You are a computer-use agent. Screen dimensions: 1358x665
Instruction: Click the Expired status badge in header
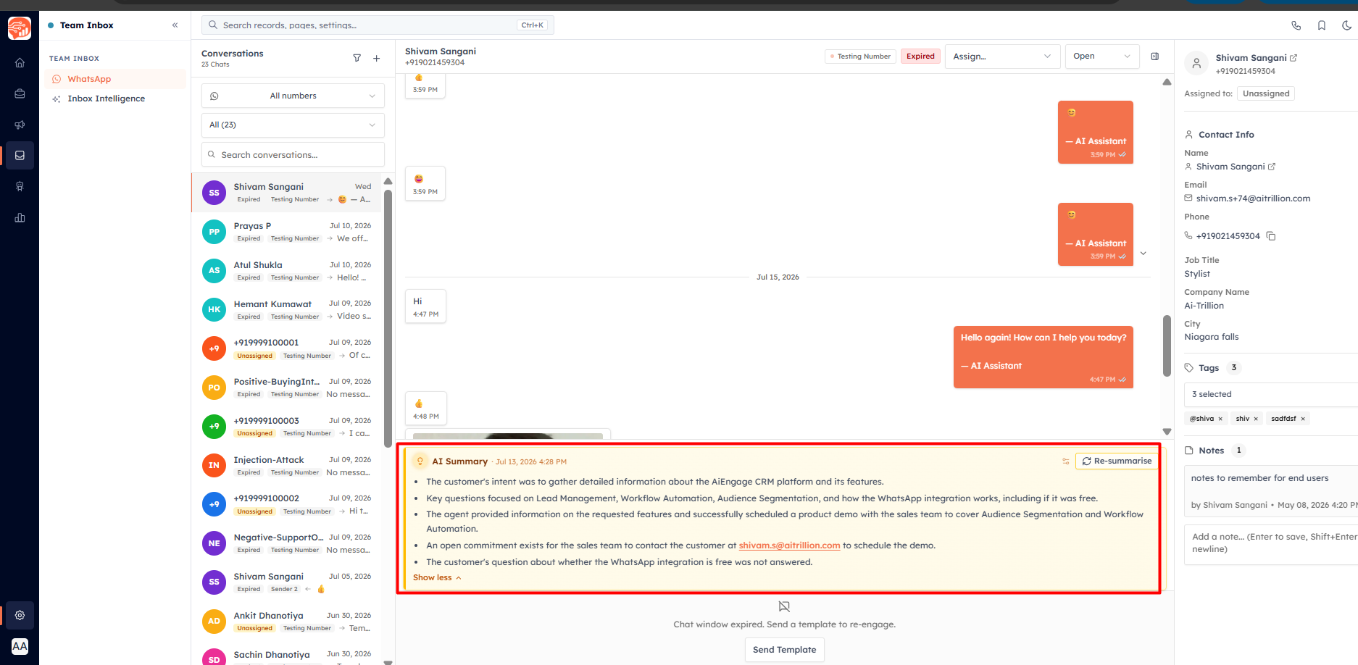pos(920,57)
